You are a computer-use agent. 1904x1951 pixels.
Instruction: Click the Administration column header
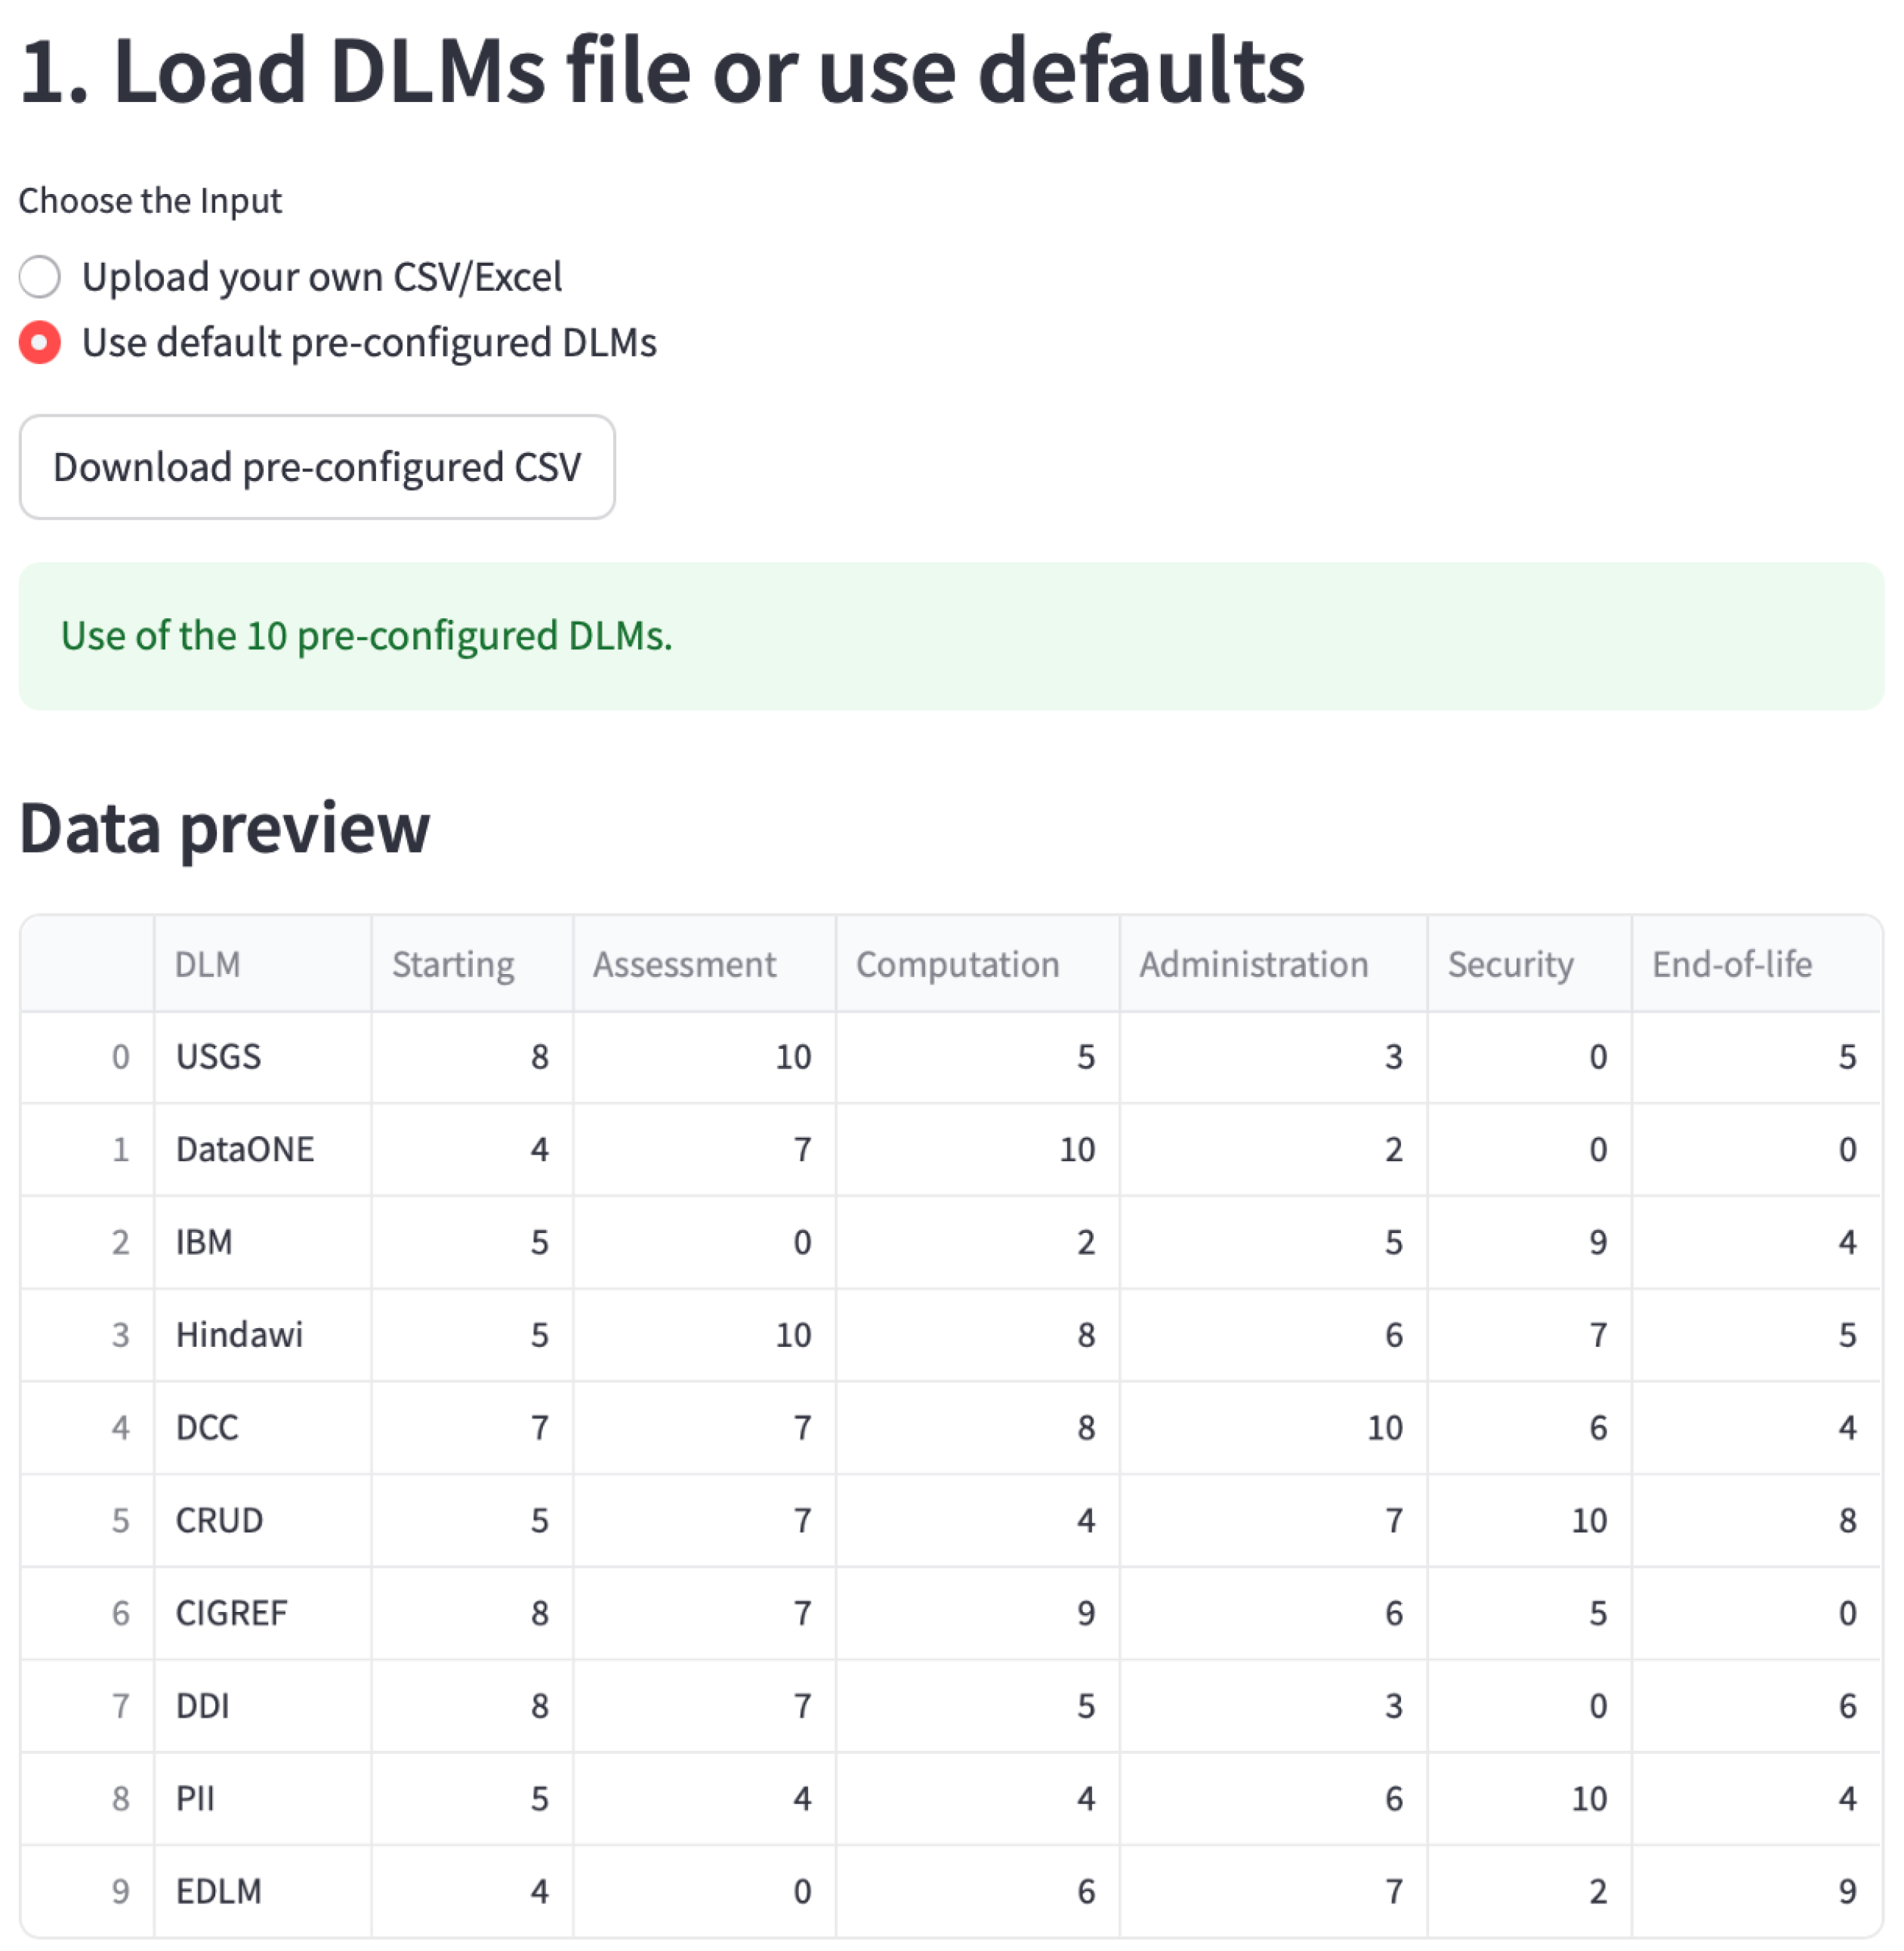click(x=1273, y=964)
